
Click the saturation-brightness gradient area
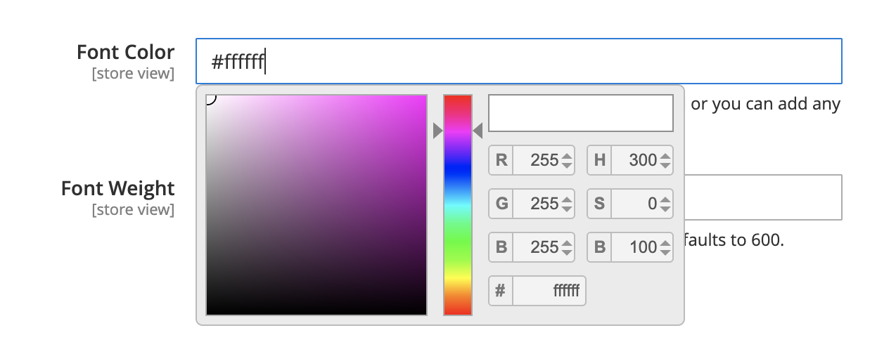pos(316,205)
